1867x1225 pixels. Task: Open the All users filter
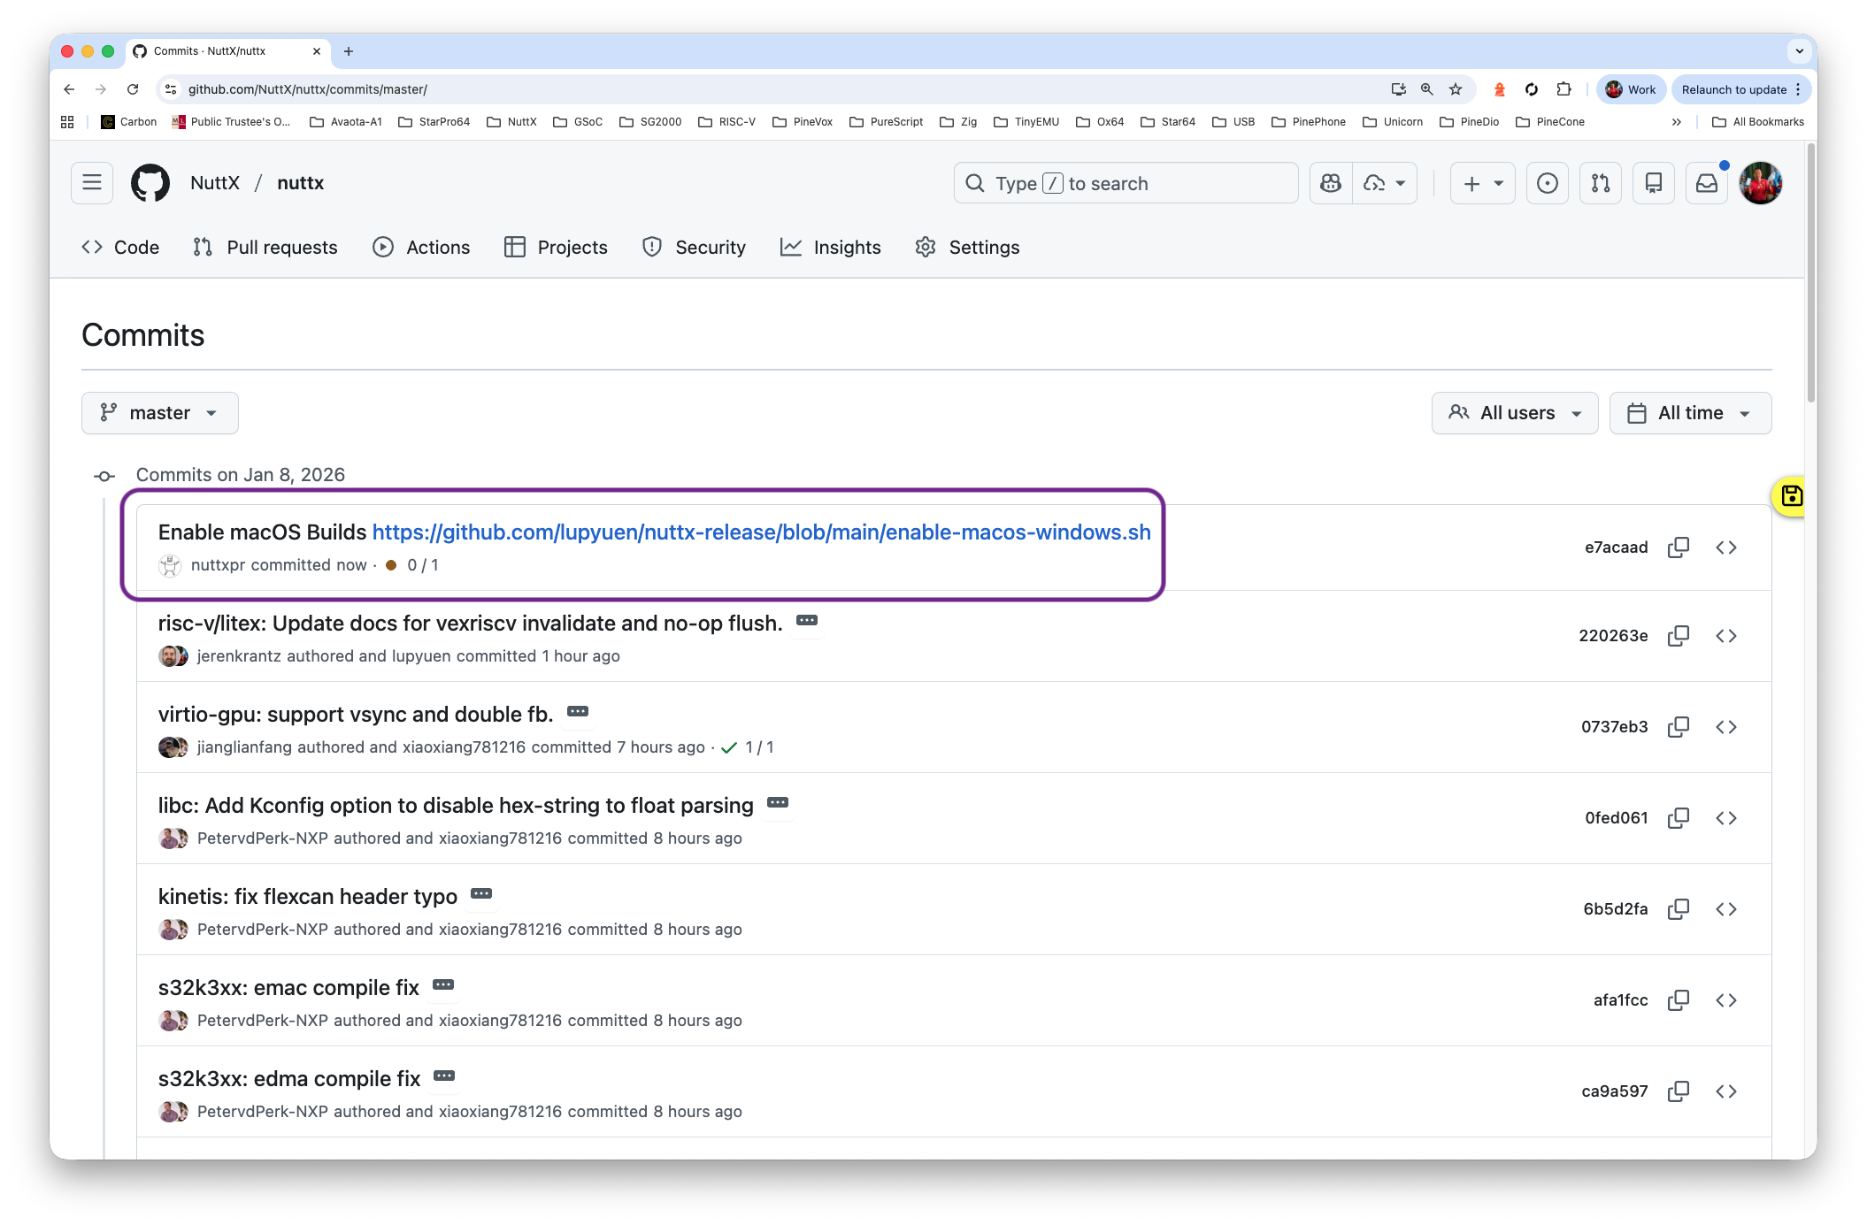(x=1515, y=413)
